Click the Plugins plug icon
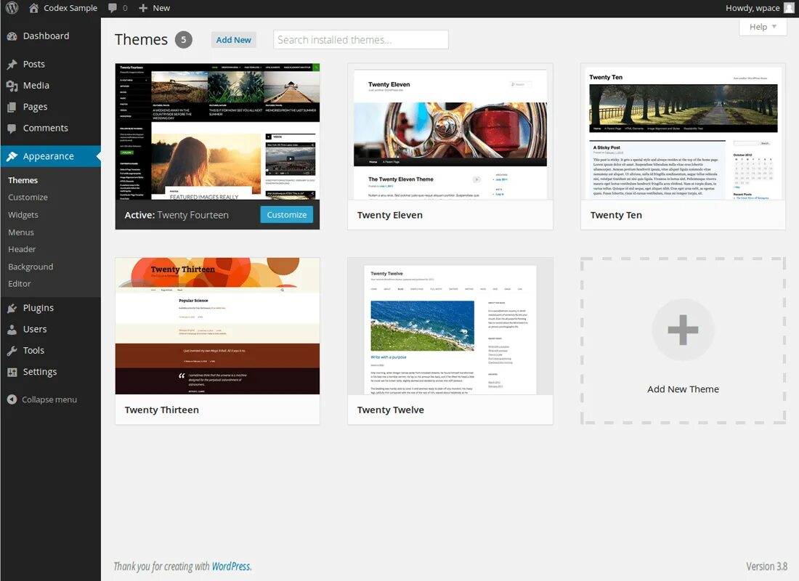The image size is (799, 581). point(12,308)
